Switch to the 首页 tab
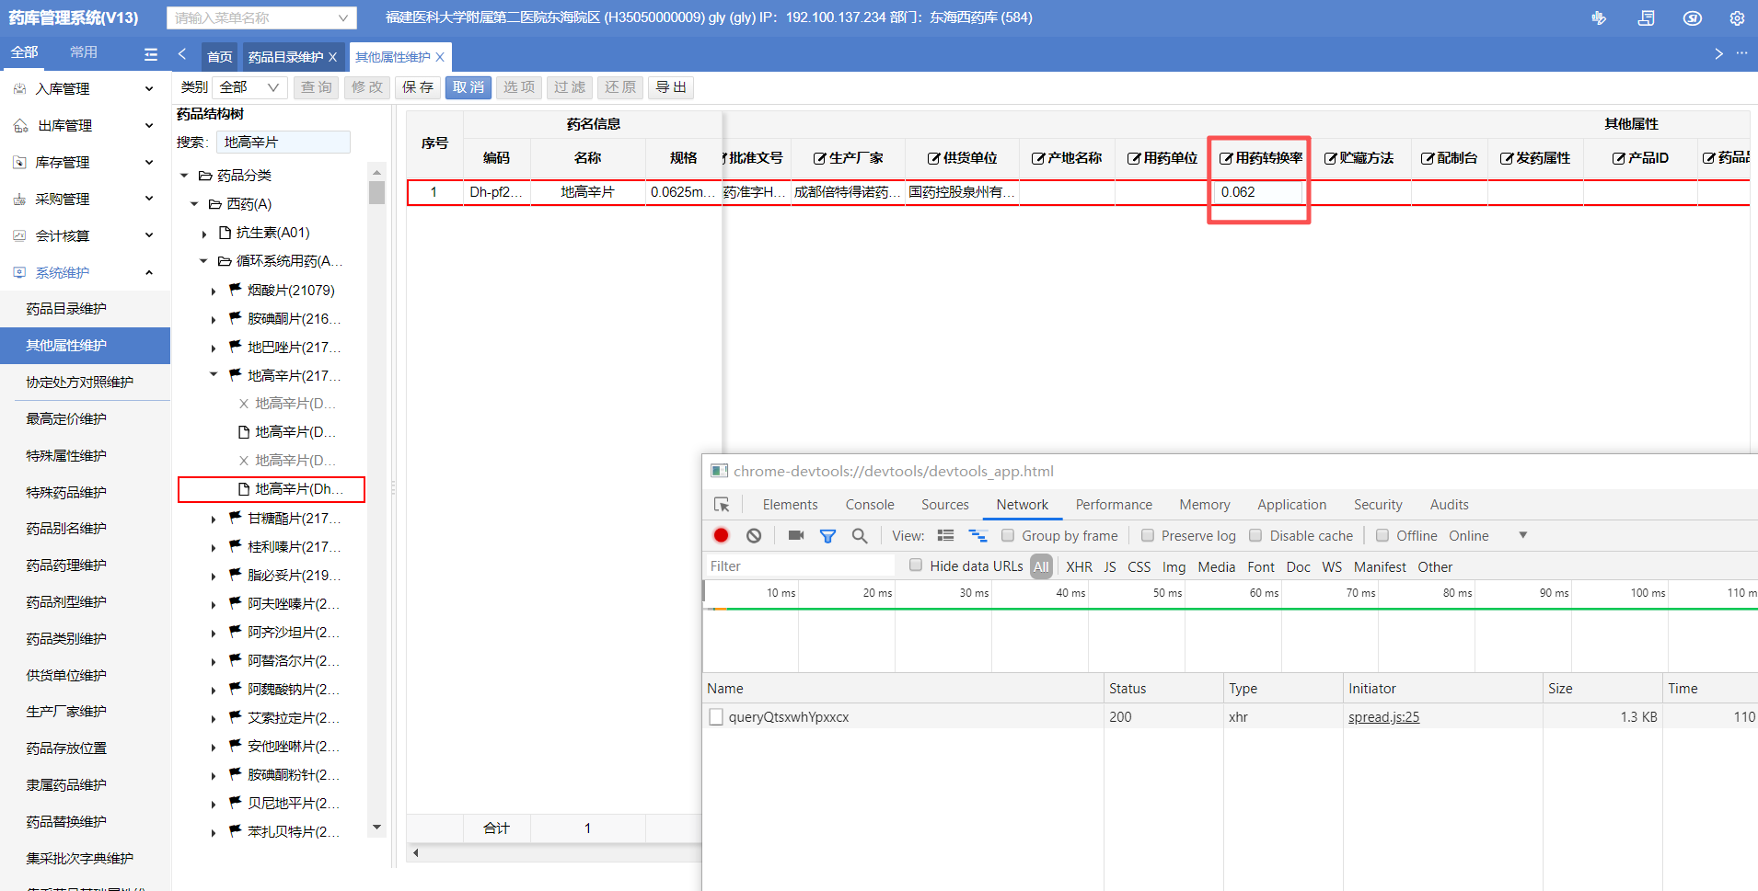 pyautogui.click(x=220, y=57)
